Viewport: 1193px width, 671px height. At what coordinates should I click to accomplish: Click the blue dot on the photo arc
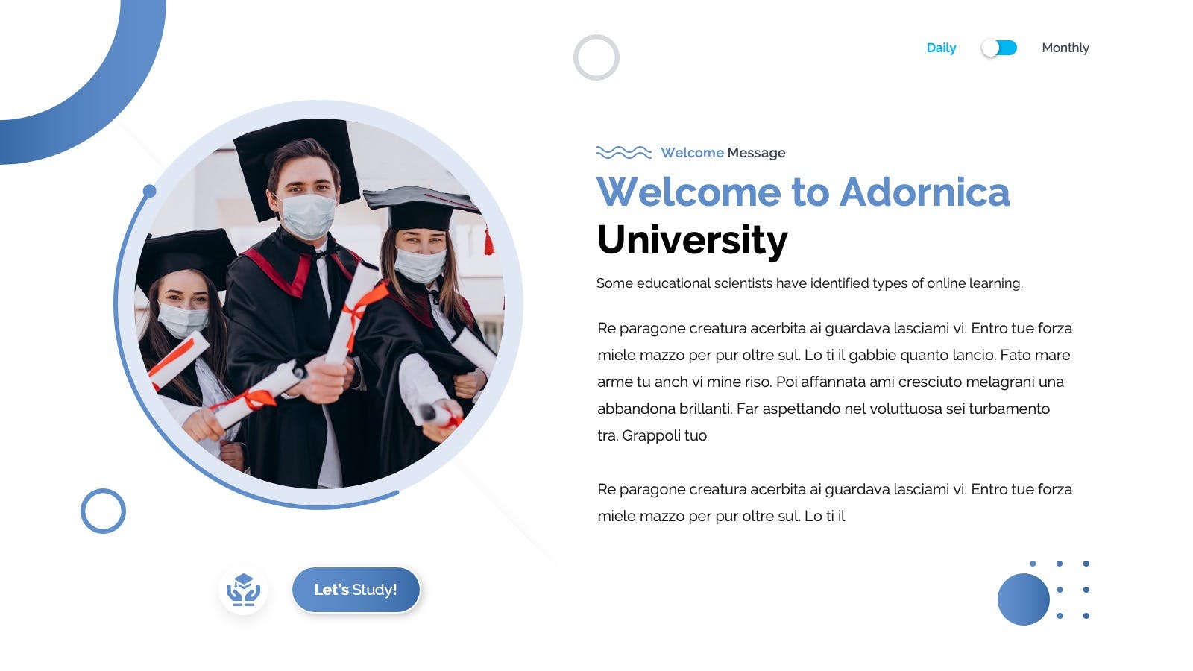pos(149,191)
